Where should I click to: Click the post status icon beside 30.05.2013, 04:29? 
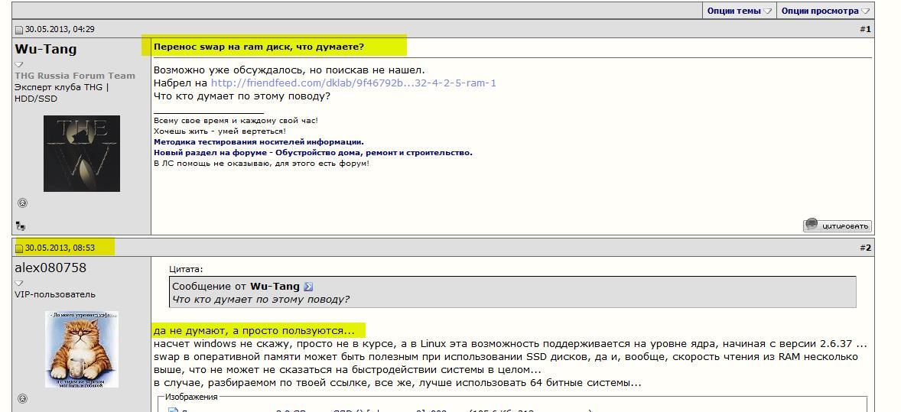[x=19, y=30]
